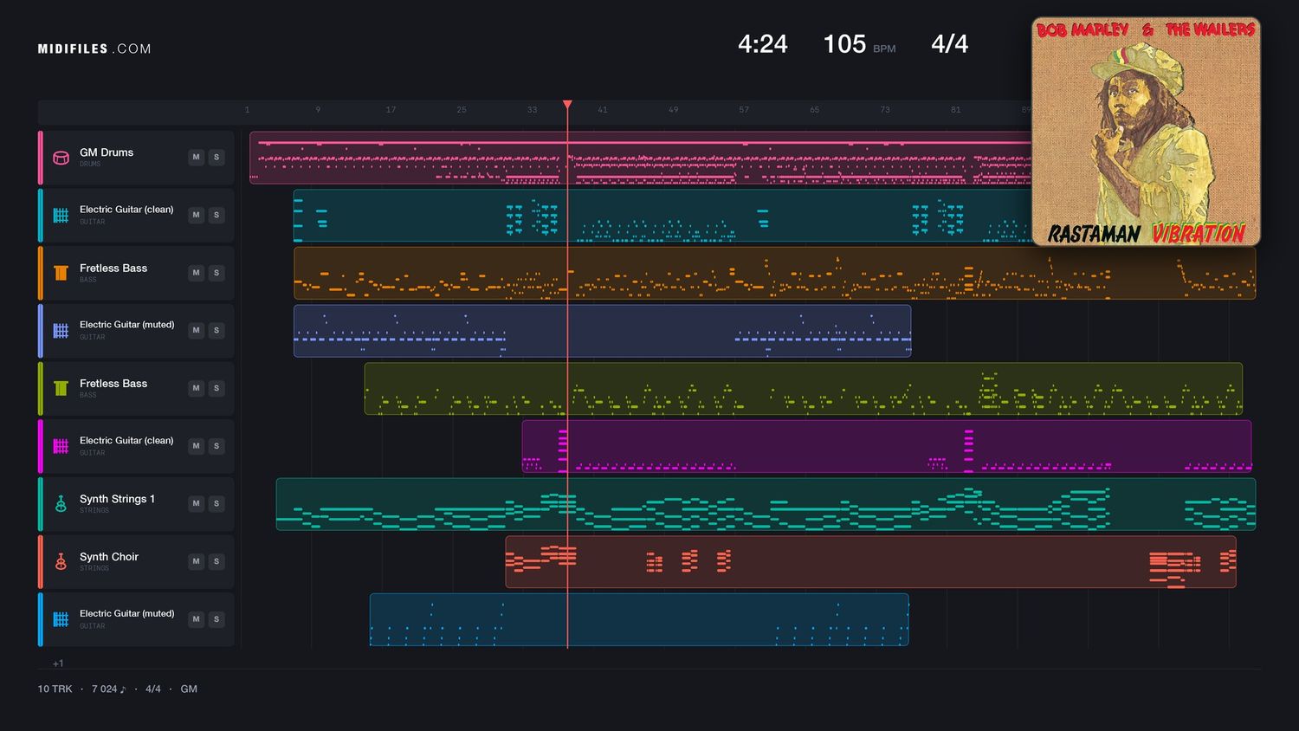Click the magenta Electric Guitar (clean) note clip
The height and width of the screenshot is (731, 1299).
click(x=887, y=446)
